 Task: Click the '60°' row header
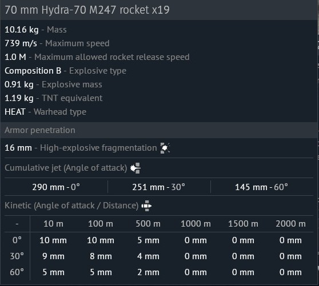click(17, 272)
